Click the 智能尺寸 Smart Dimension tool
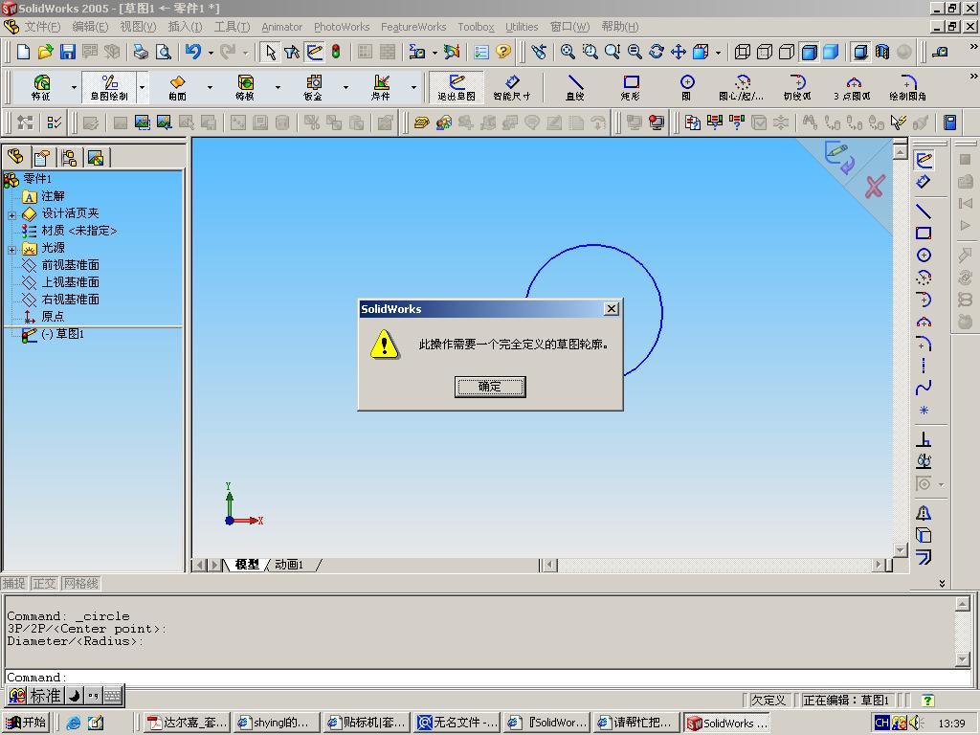 pos(512,87)
